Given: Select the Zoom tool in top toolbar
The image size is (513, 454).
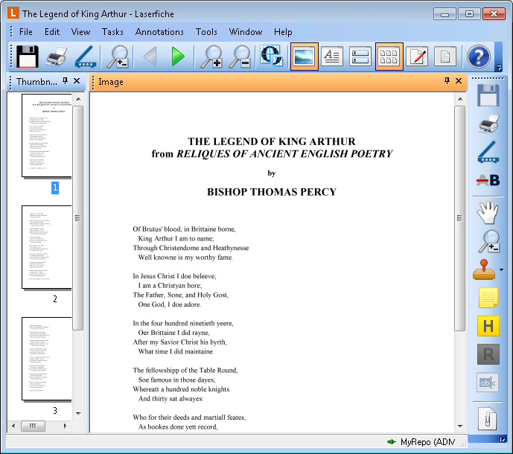Looking at the screenshot, I should [117, 57].
